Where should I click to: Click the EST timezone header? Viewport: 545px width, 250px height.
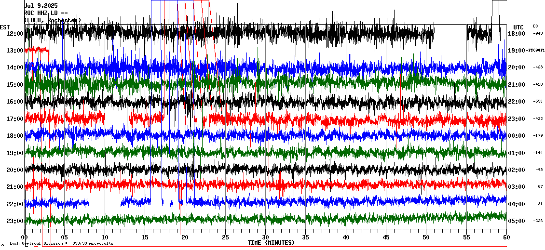tap(5, 27)
